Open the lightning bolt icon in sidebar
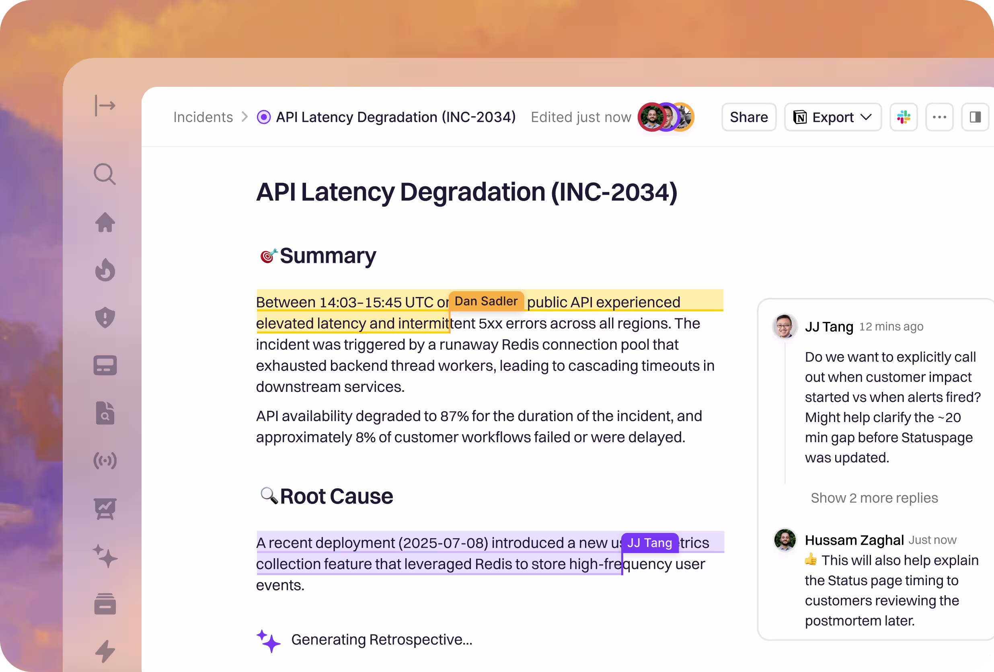The height and width of the screenshot is (672, 994). coord(105,651)
